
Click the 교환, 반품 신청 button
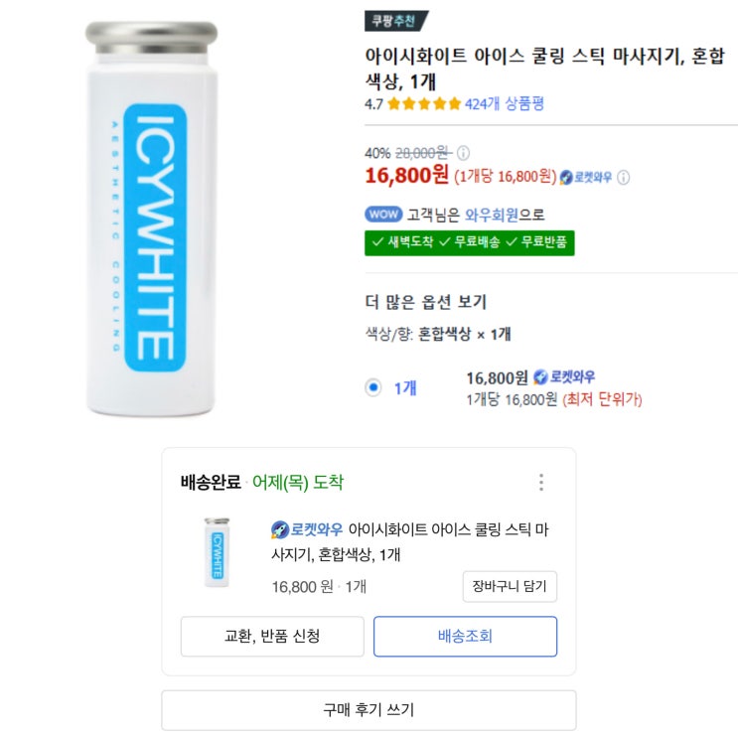click(x=272, y=636)
